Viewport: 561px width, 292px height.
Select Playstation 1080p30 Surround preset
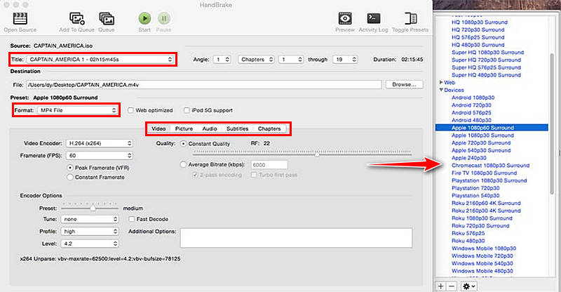[489, 180]
